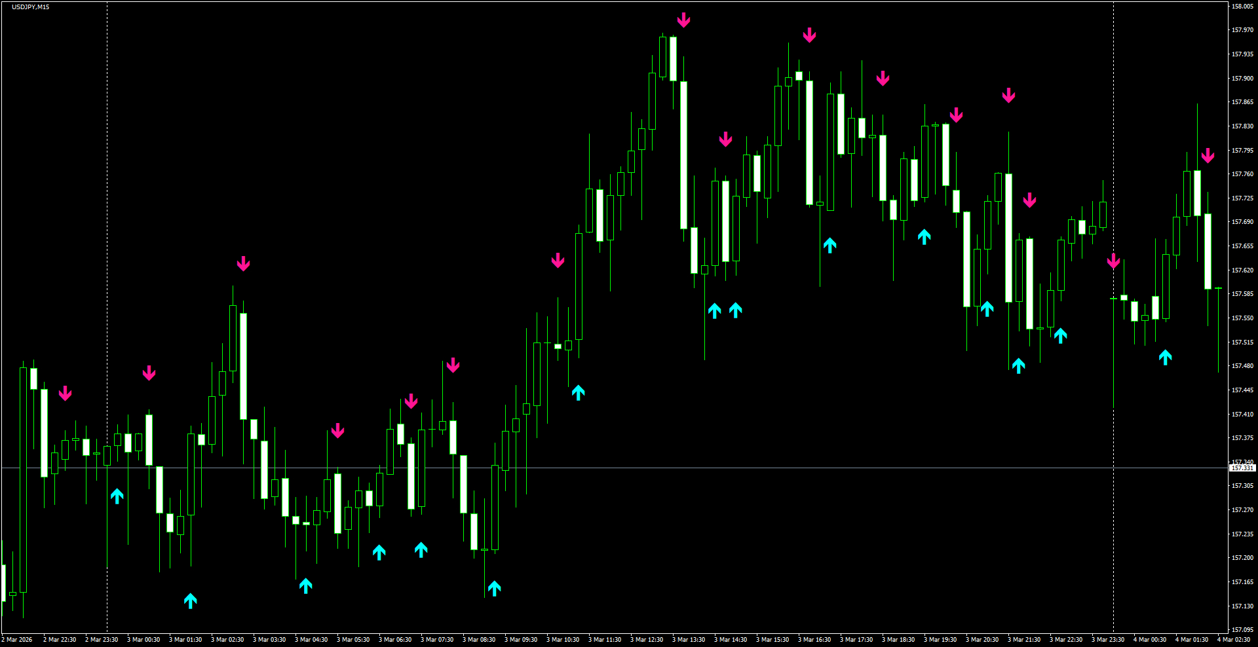Click the left cyan arrow of the double buy signal near 3 Mar 14:00
The width and height of the screenshot is (1258, 647).
pyautogui.click(x=714, y=310)
